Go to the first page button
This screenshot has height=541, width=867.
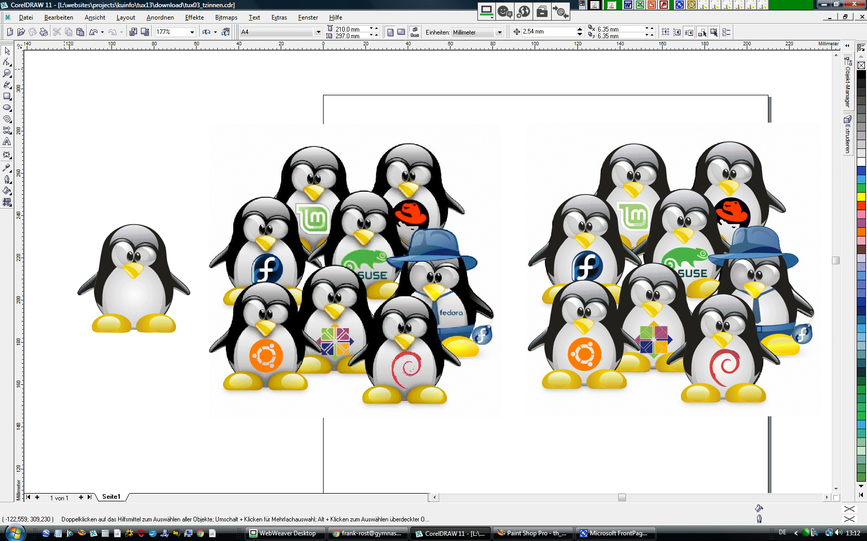point(28,497)
